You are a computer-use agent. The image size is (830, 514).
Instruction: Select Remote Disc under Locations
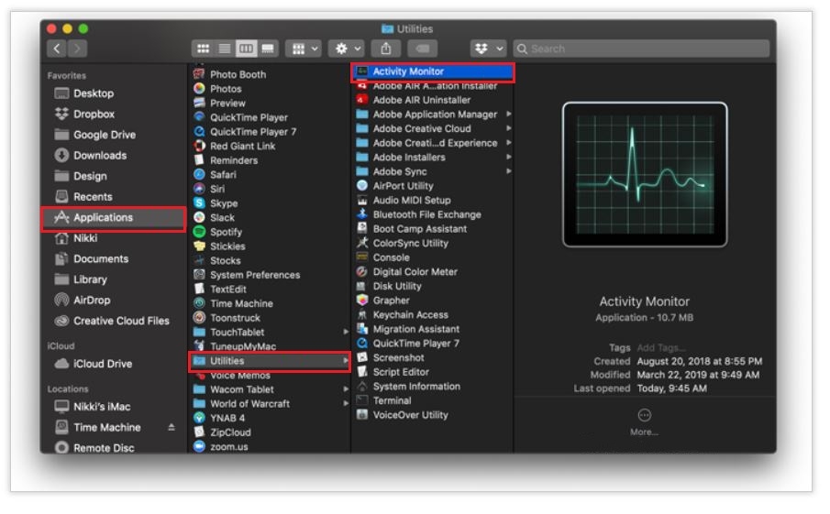tap(104, 448)
